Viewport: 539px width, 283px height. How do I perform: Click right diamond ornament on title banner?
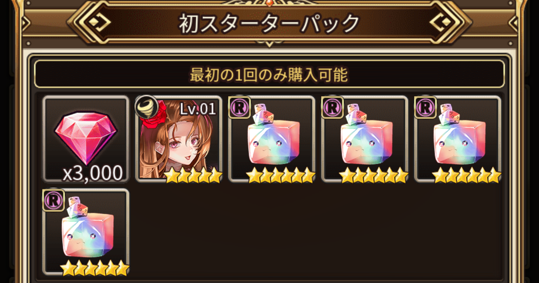coord(440,23)
